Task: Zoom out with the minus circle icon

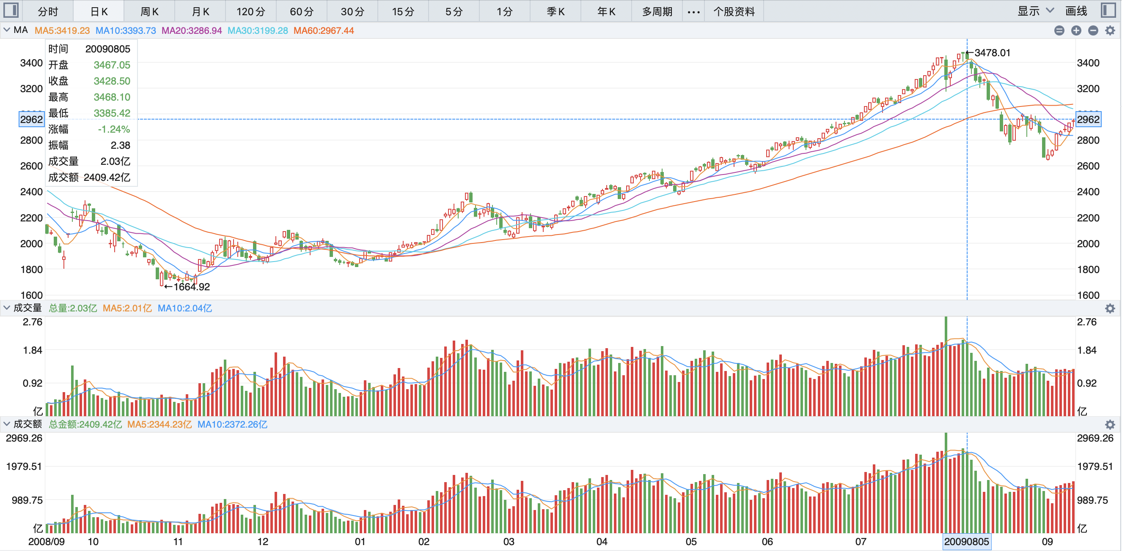Action: coord(1093,30)
